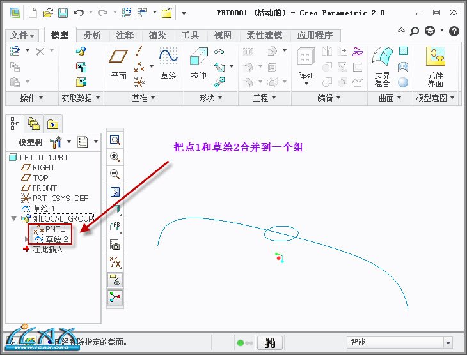Image resolution: width=467 pixels, height=355 pixels.
Task: Open the 智能 selection filter dropdown
Action: pyautogui.click(x=447, y=343)
